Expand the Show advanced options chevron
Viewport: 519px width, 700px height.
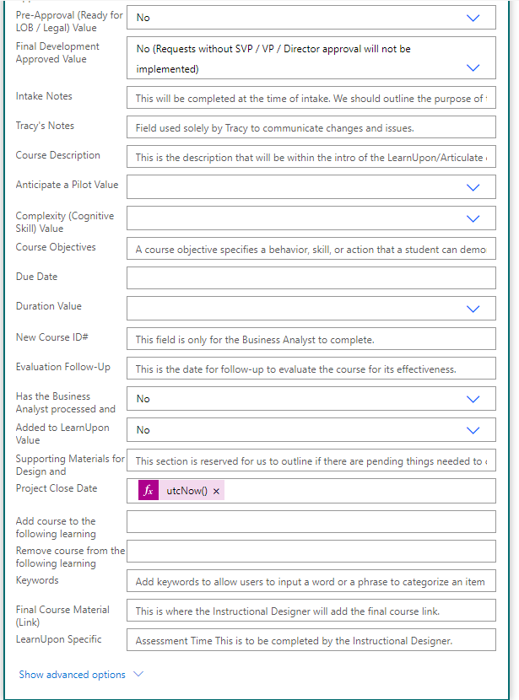click(x=138, y=674)
